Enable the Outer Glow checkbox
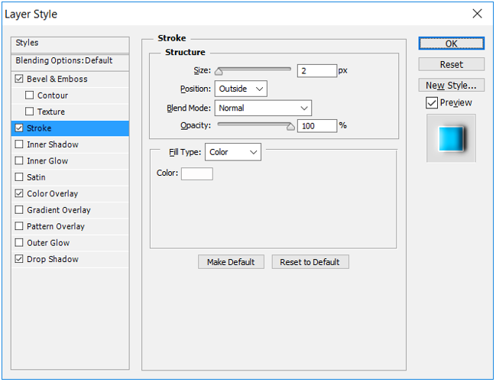The image size is (496, 382). [x=19, y=242]
